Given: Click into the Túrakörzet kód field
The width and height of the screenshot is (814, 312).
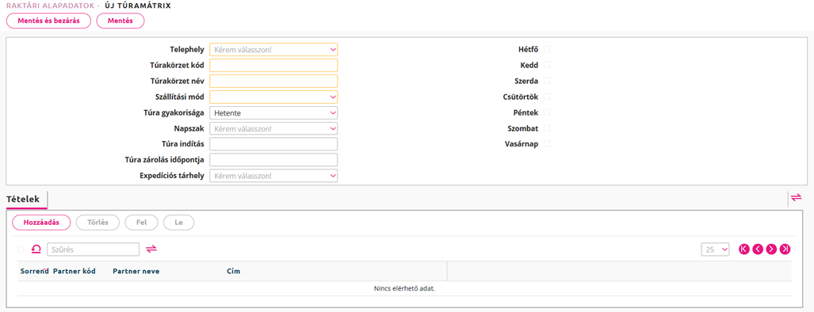Looking at the screenshot, I should (273, 65).
